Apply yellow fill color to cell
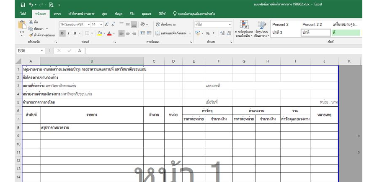 click(x=100, y=33)
